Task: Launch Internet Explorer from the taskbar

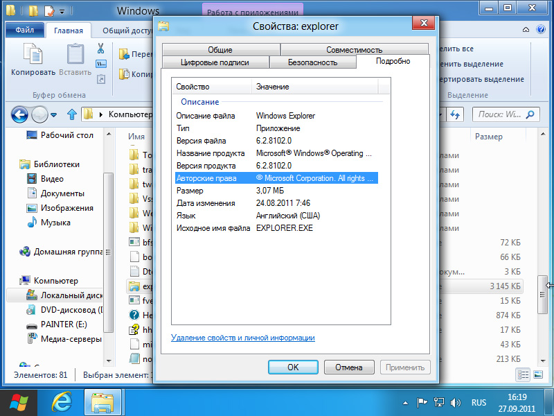Action: click(x=62, y=403)
